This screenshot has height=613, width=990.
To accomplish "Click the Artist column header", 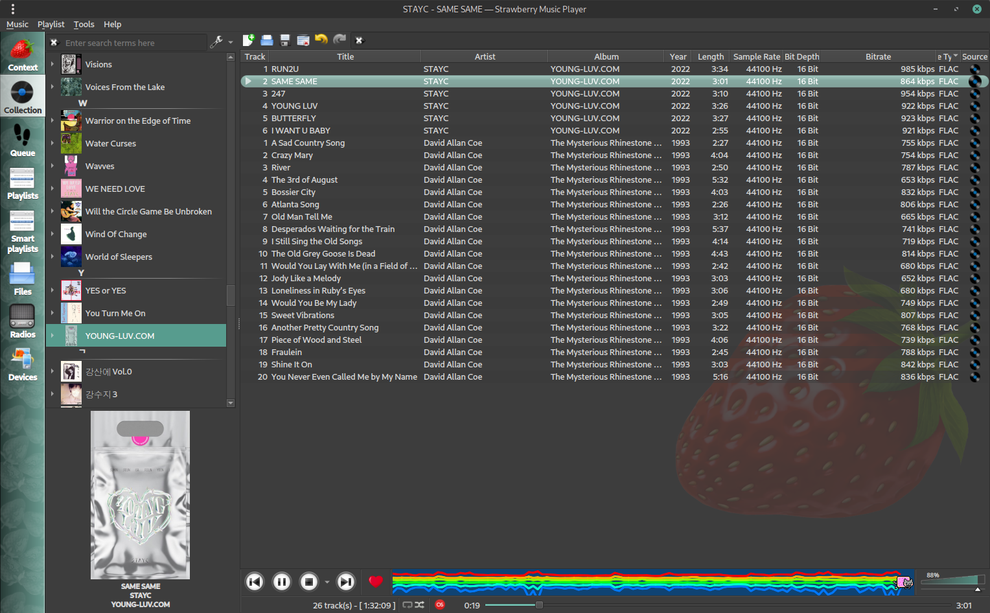I will pos(484,56).
